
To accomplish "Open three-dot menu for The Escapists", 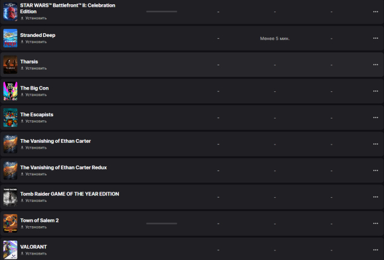I will (x=376, y=117).
